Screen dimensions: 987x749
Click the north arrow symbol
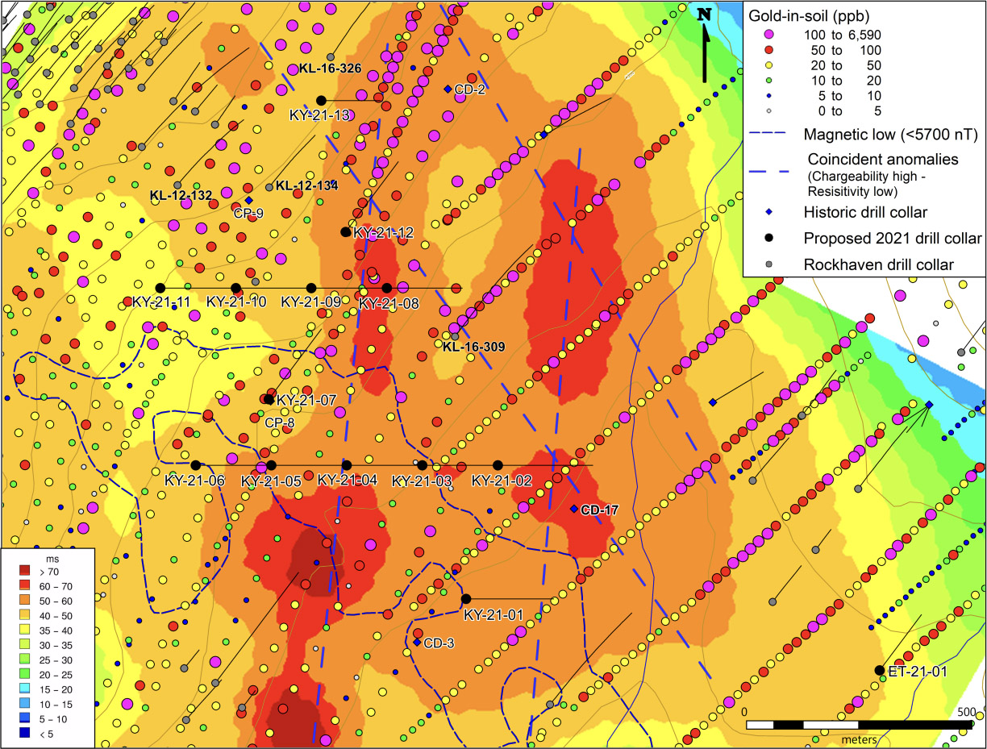(x=706, y=44)
